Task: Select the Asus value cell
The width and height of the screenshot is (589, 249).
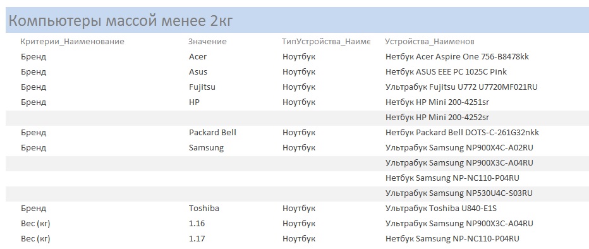Action: tap(198, 72)
